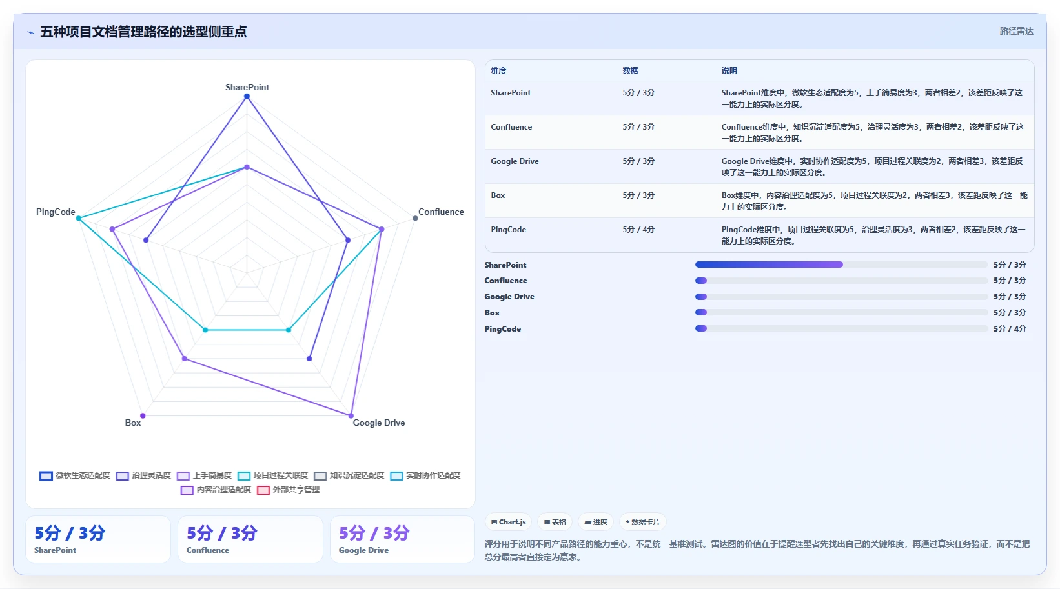Screen dimensions: 1060x589
Task: Click Confluence axis label on radar chart
Action: pyautogui.click(x=441, y=212)
